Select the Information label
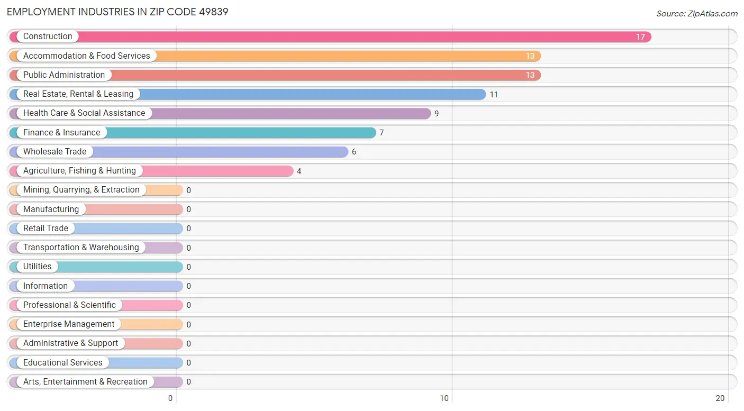This screenshot has width=744, height=411. coord(46,286)
